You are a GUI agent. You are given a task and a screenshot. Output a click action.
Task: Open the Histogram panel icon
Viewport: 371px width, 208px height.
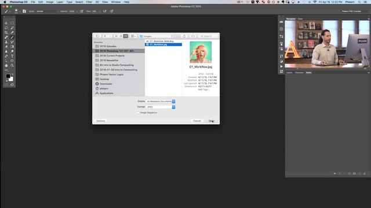click(281, 22)
